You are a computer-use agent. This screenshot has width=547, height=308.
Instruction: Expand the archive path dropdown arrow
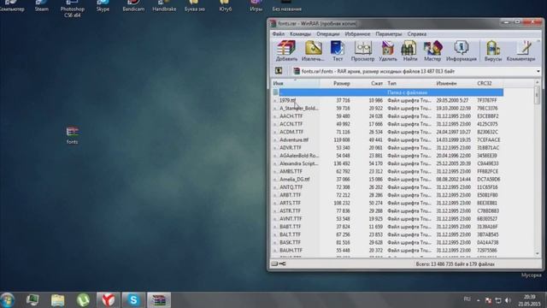click(538, 71)
